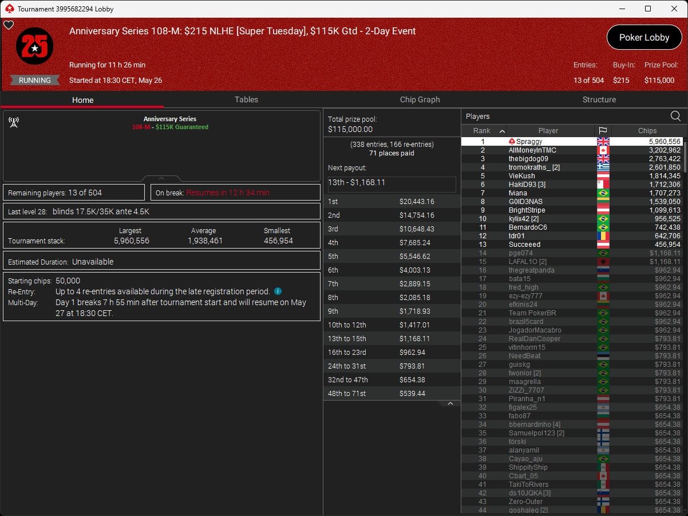Click the RUNNING status badge
The height and width of the screenshot is (516, 688).
point(35,80)
